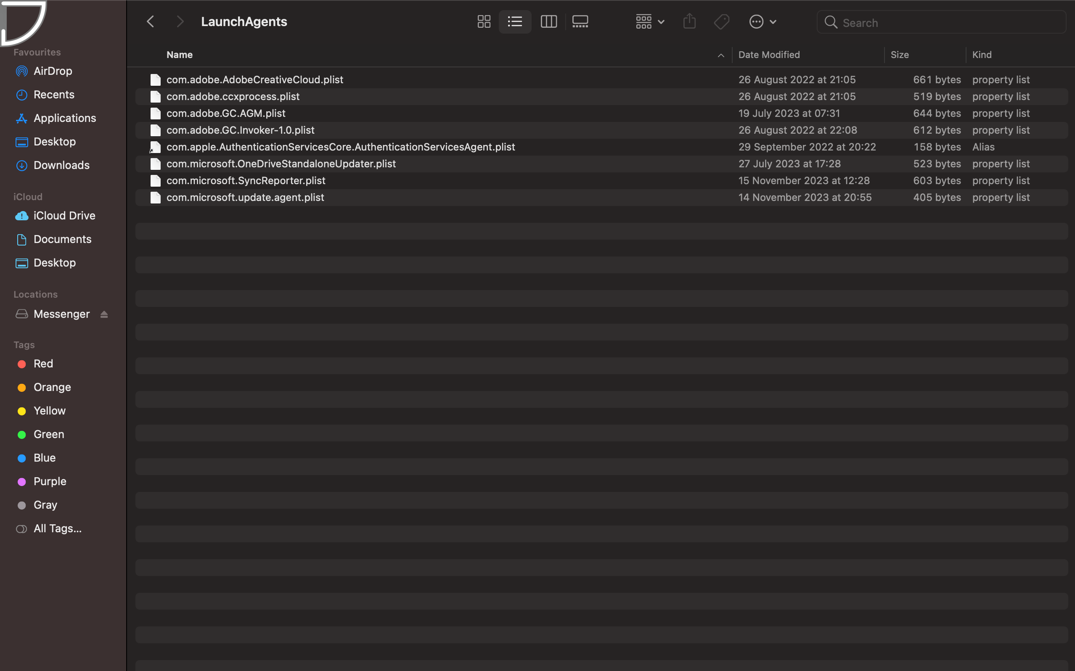The image size is (1075, 671).
Task: Click the Share toolbar icon
Action: 689,22
